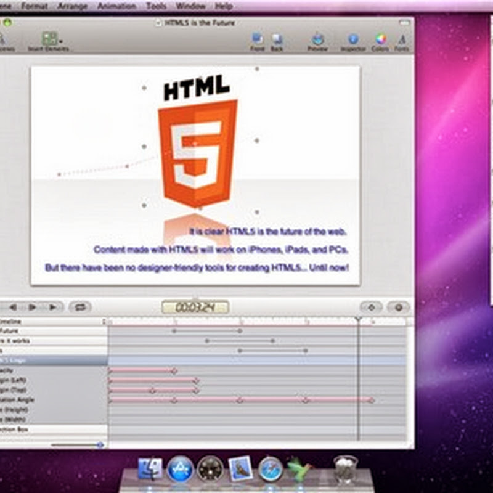Select the Origin (Top) property row
Screen dimensions: 493x493
(x=54, y=390)
